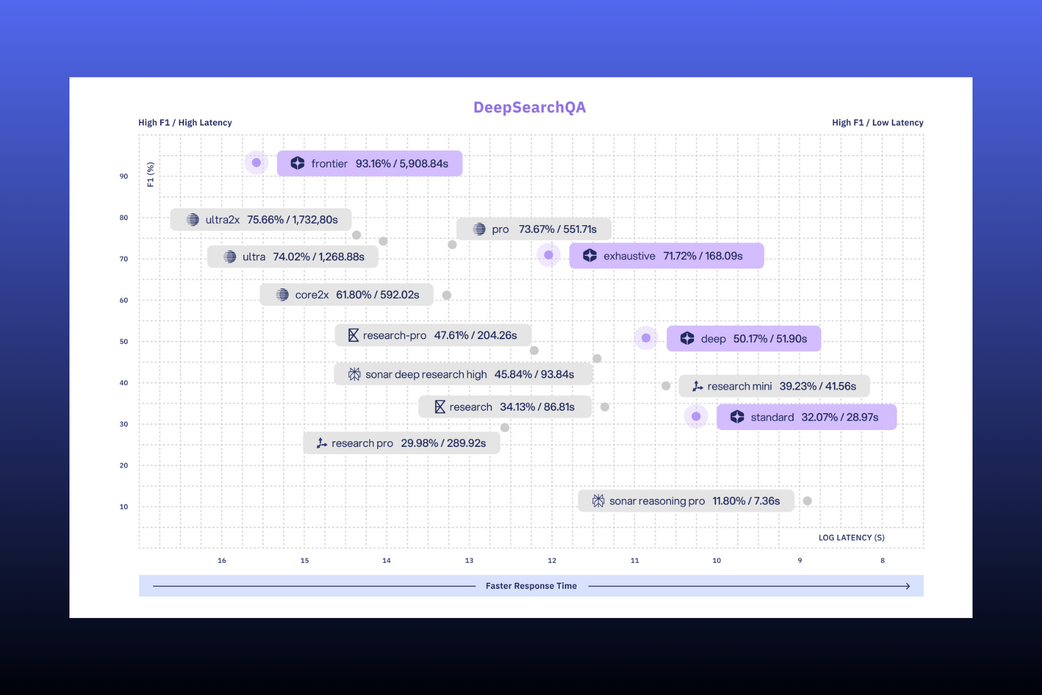Click the '71.72% / 168.09s' exhaustive value

click(x=703, y=255)
